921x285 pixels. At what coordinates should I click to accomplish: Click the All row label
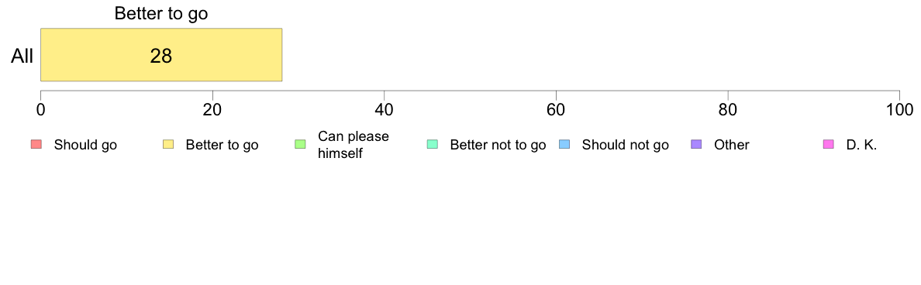coord(22,57)
